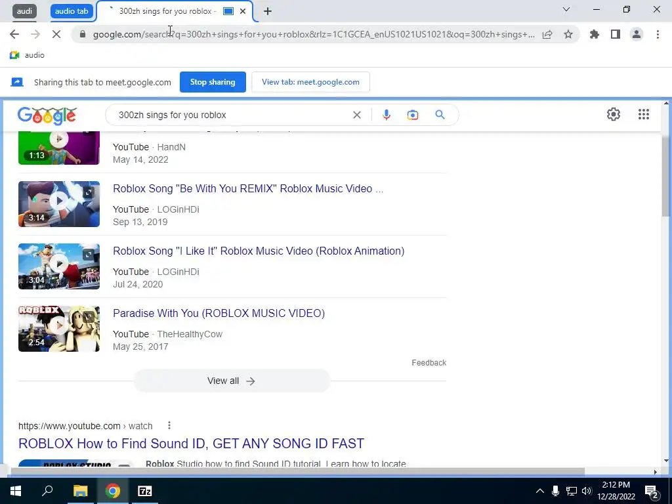Viewport: 672px width, 504px height.
Task: Go to Google home via the logo
Action: pyautogui.click(x=47, y=115)
